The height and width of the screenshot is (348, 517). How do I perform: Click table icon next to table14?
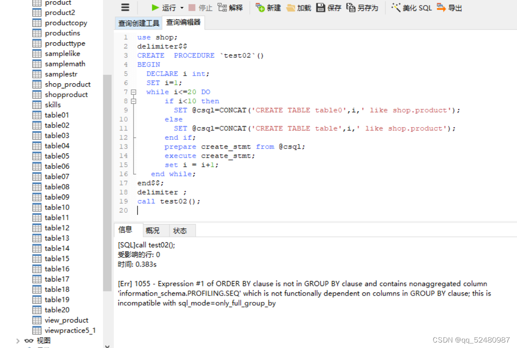37,248
